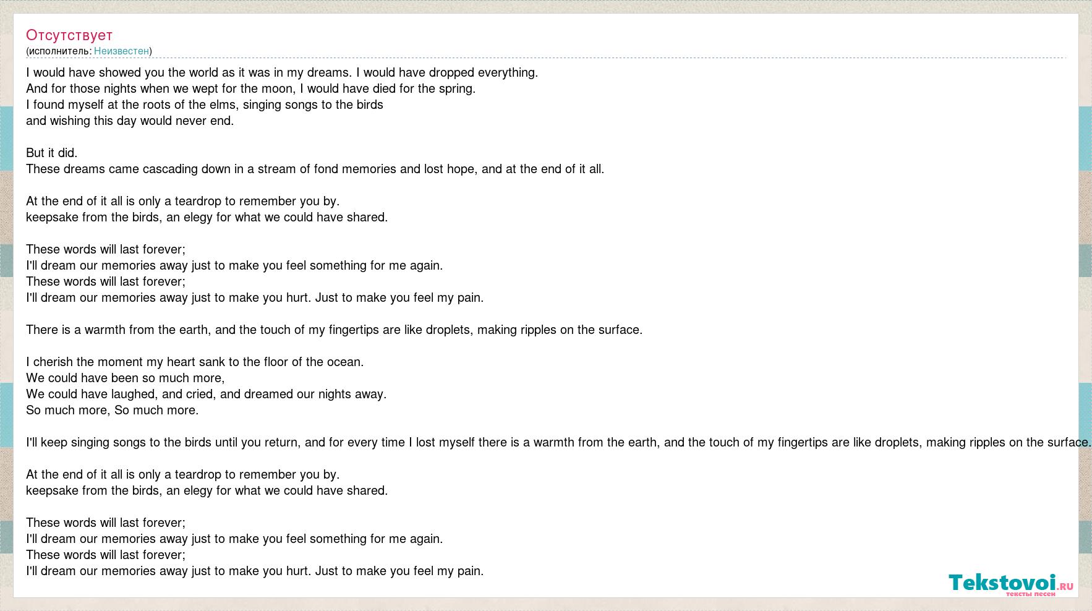Click the line 'These dreams came cascading down'
Image resolution: width=1092 pixels, height=611 pixels.
315,169
